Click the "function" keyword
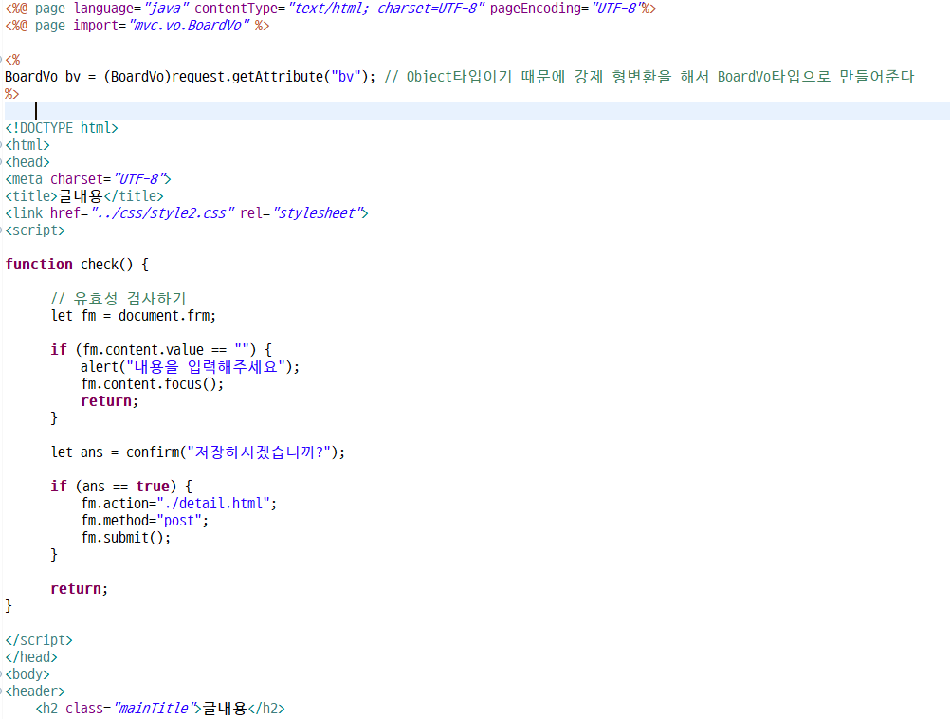Screen dimensions: 950x719 pos(39,265)
